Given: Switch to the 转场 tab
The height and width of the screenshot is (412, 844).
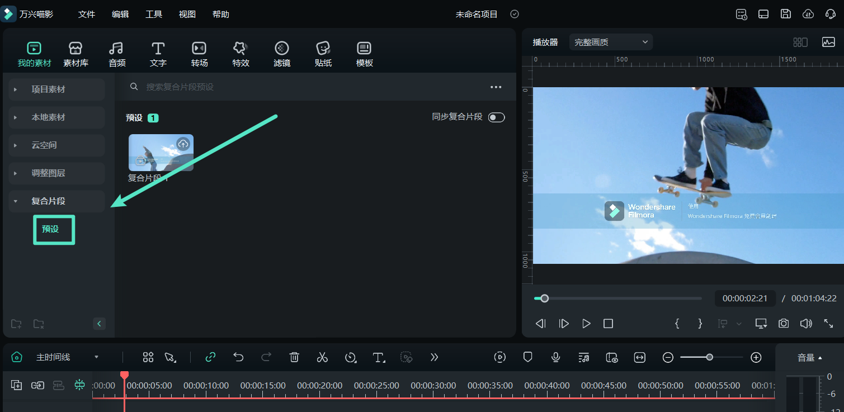Looking at the screenshot, I should (199, 53).
